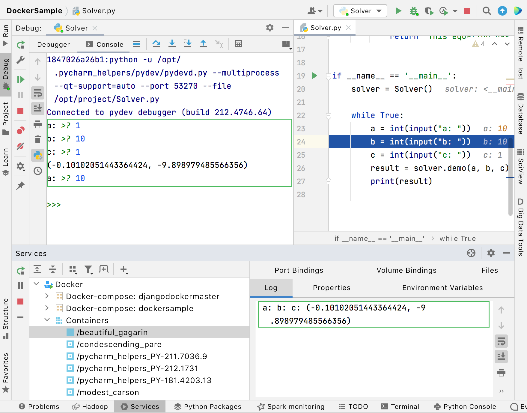
Task: Expand the Docker-compose: djangodockermaster node
Action: coord(47,296)
